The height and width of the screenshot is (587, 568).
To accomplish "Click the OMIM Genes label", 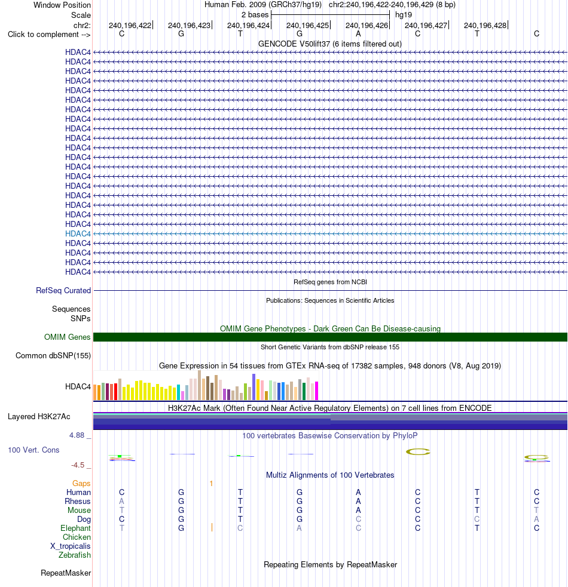I will coord(67,337).
